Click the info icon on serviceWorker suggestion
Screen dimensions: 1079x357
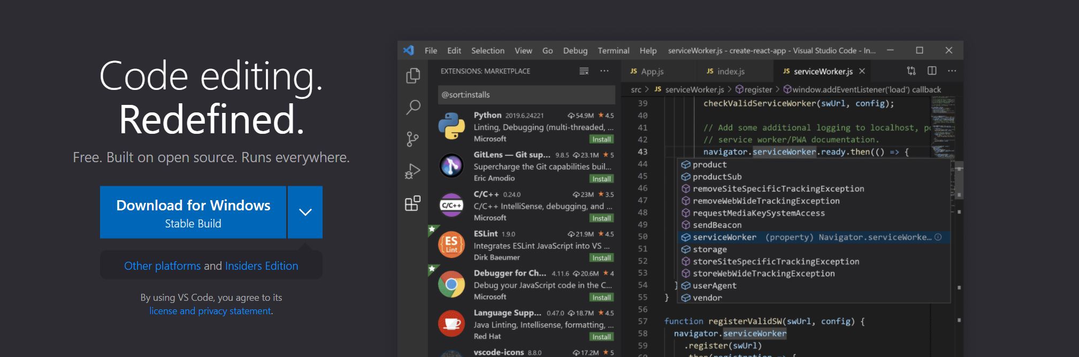tap(938, 237)
